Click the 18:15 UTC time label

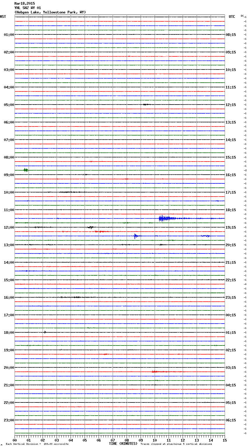point(231,210)
